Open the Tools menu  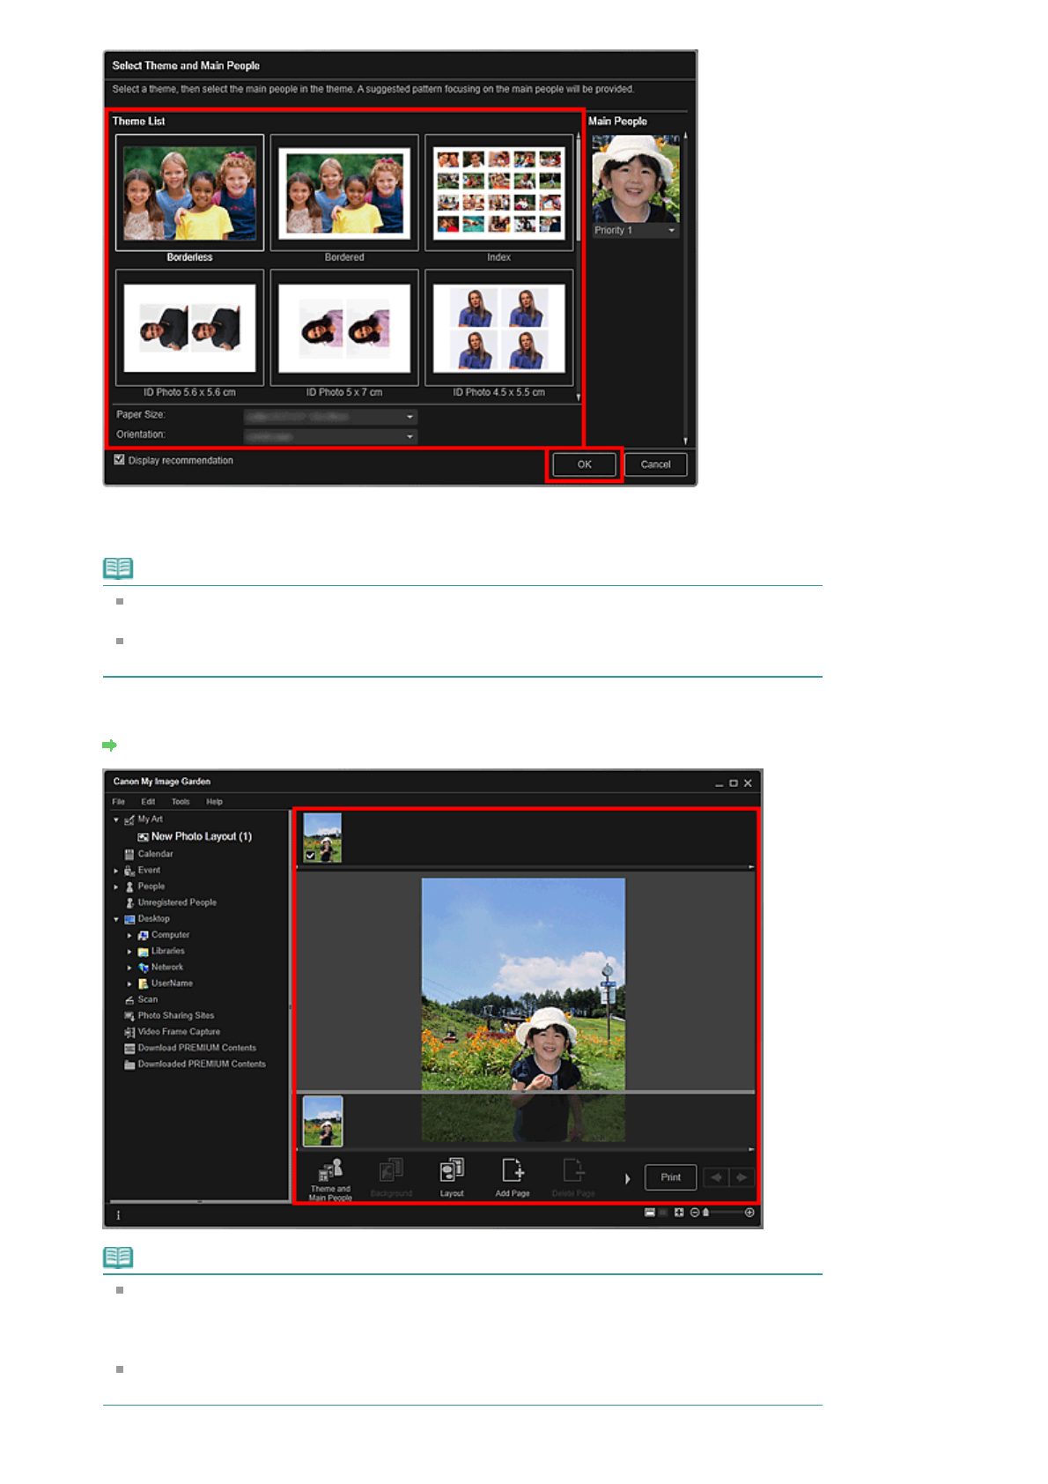click(x=180, y=802)
